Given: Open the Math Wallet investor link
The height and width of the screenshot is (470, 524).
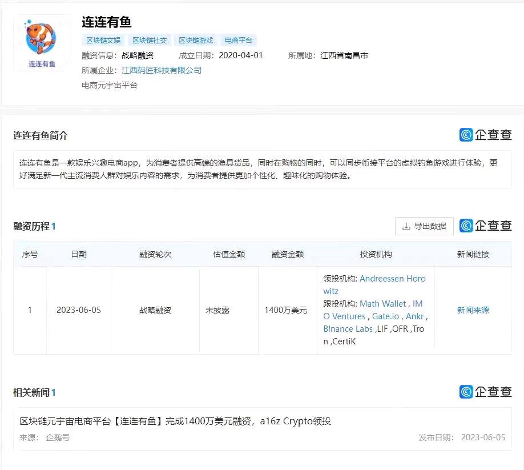Looking at the screenshot, I should (x=382, y=304).
